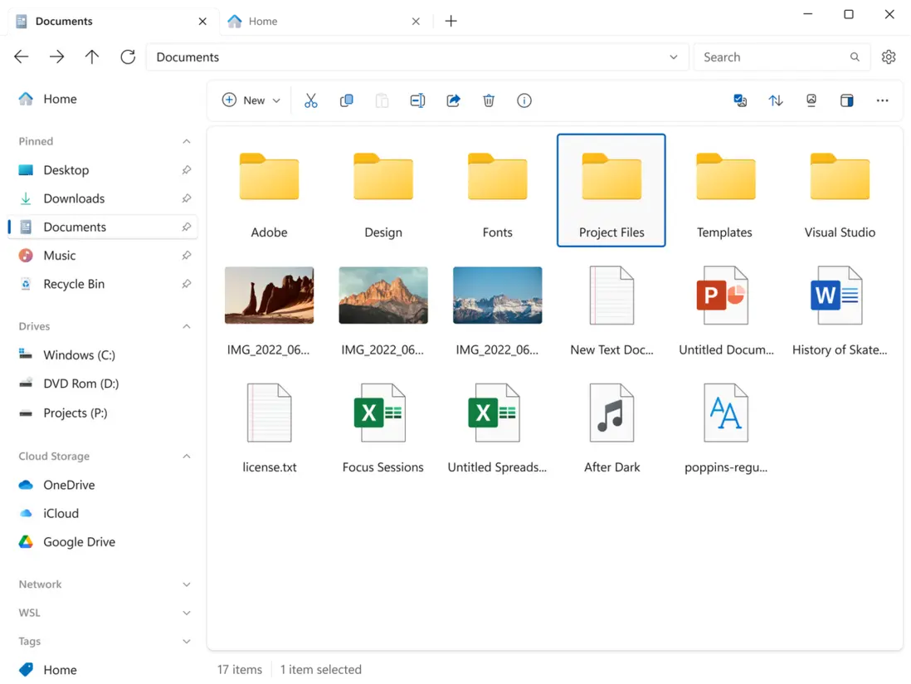911x684 pixels.
Task: Open Google Drive in the sidebar
Action: (x=79, y=542)
